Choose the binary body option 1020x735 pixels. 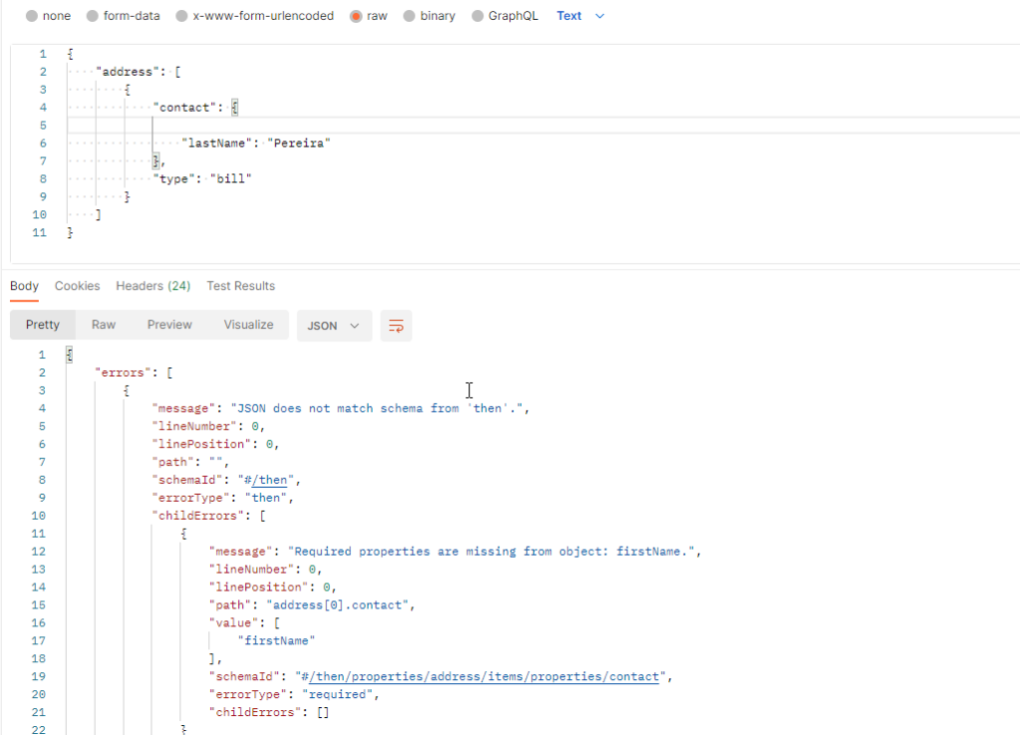point(409,16)
